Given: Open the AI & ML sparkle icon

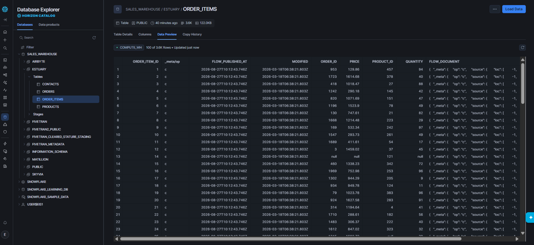Looking at the screenshot, I should (x=5, y=83).
